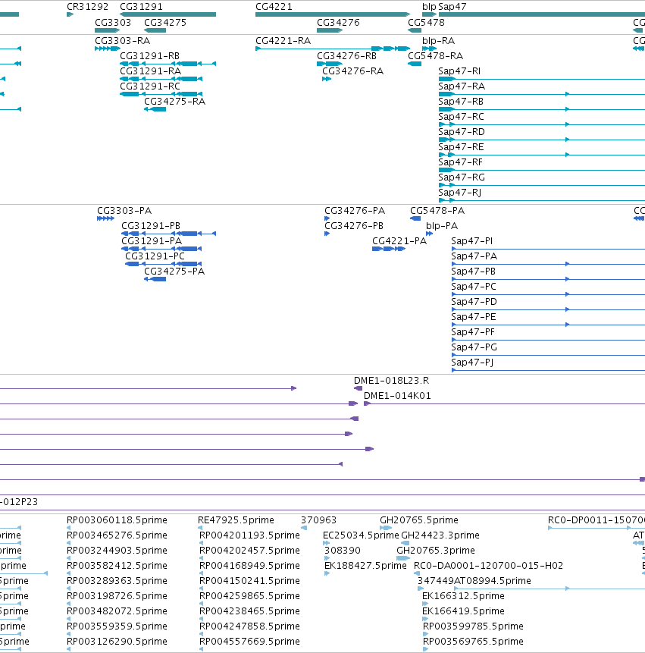The image size is (645, 653).
Task: Click protein Sap47-PI
Action: coord(472,241)
